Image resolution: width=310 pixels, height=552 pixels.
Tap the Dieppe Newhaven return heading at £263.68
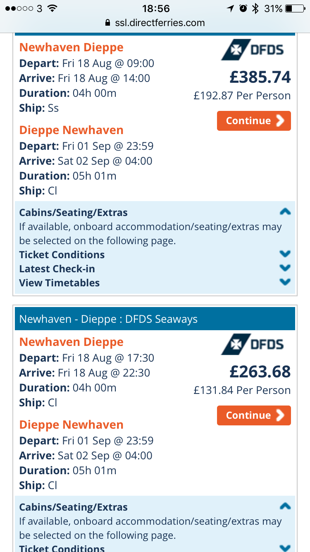click(72, 425)
